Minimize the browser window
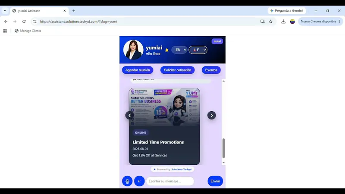The height and width of the screenshot is (194, 345). coord(316,11)
